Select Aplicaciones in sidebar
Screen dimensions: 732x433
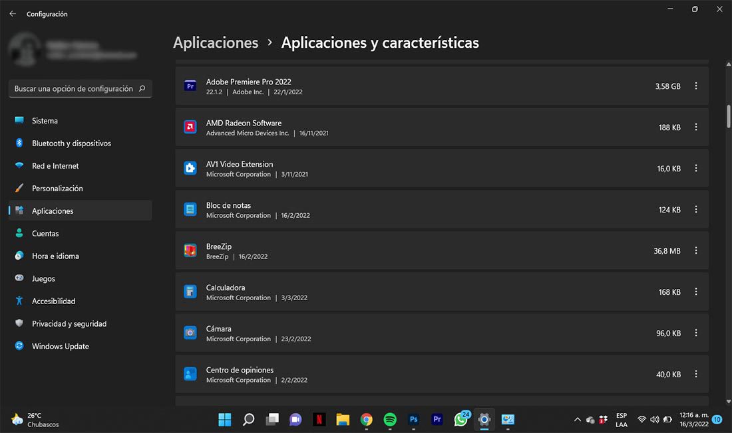pyautogui.click(x=81, y=211)
